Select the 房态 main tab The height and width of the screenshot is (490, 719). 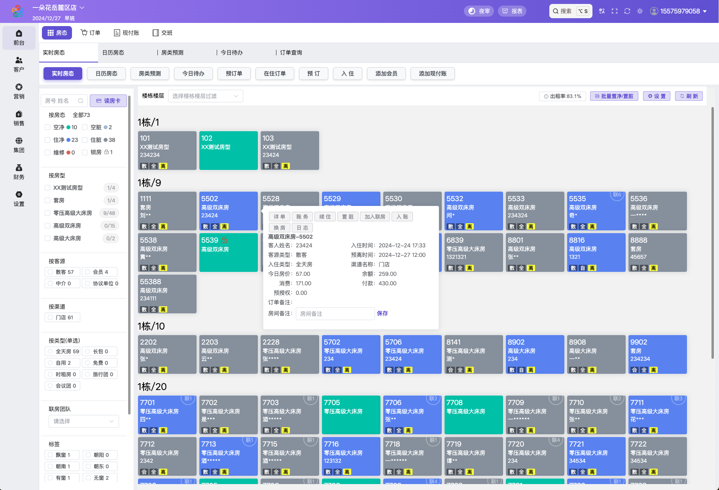tap(57, 33)
